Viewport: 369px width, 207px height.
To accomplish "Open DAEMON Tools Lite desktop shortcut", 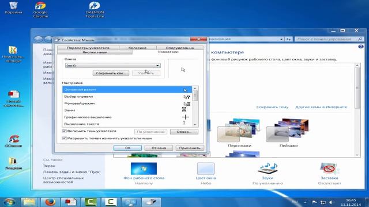I will point(95,9).
